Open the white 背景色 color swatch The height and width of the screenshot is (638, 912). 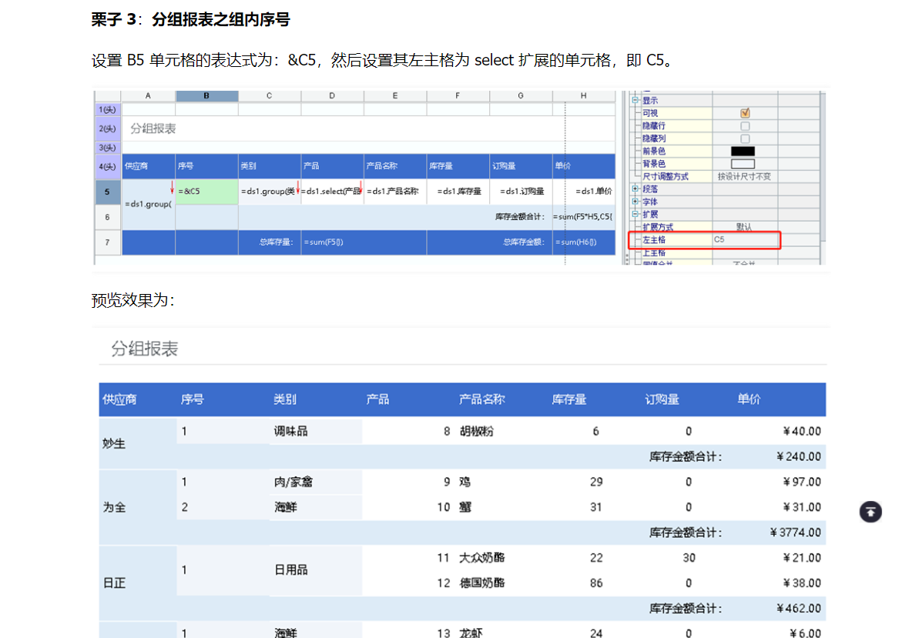743,164
